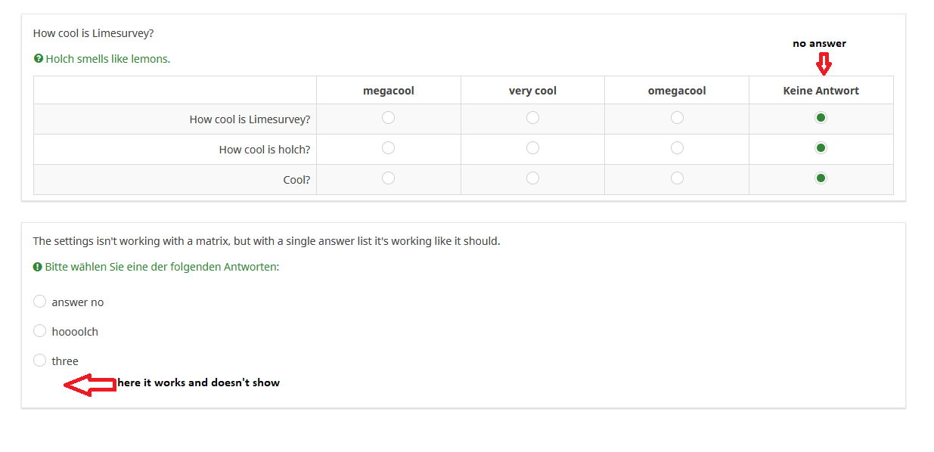Pick megacool in the Cool? row
Screen dimensions: 934x452
[x=389, y=178]
